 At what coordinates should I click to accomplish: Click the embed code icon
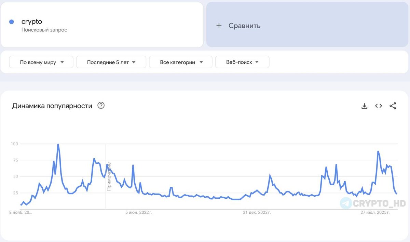[379, 106]
